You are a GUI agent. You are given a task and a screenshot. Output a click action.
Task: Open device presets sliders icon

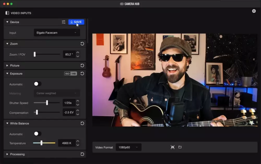click(64, 22)
